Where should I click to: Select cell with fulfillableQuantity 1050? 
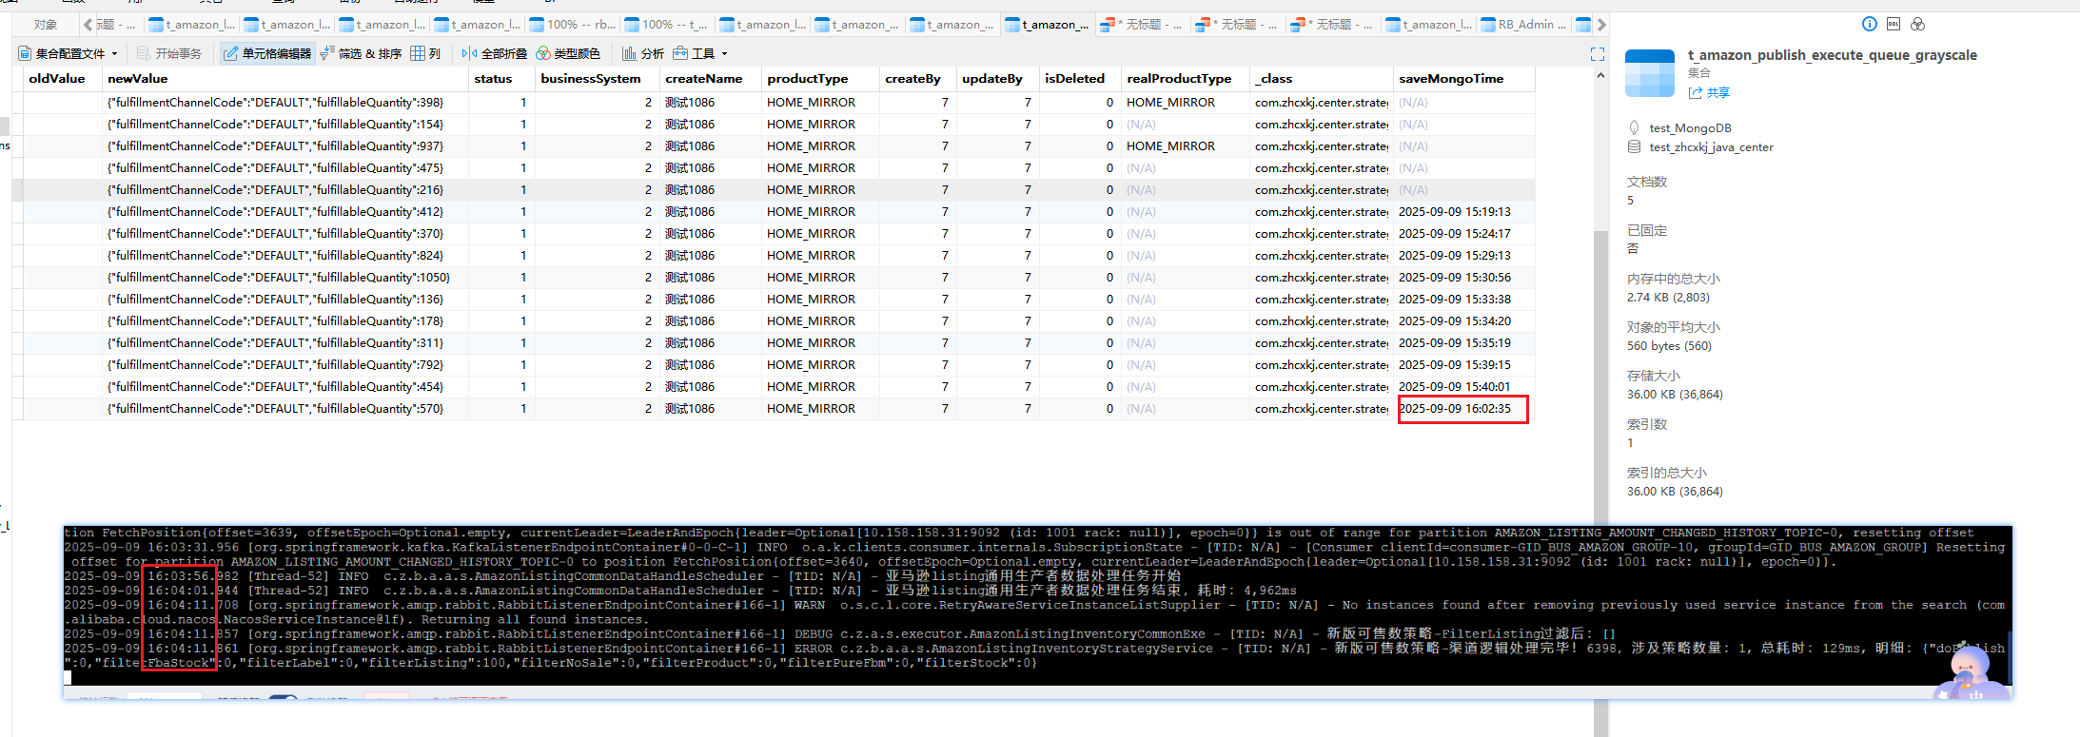[x=285, y=278]
